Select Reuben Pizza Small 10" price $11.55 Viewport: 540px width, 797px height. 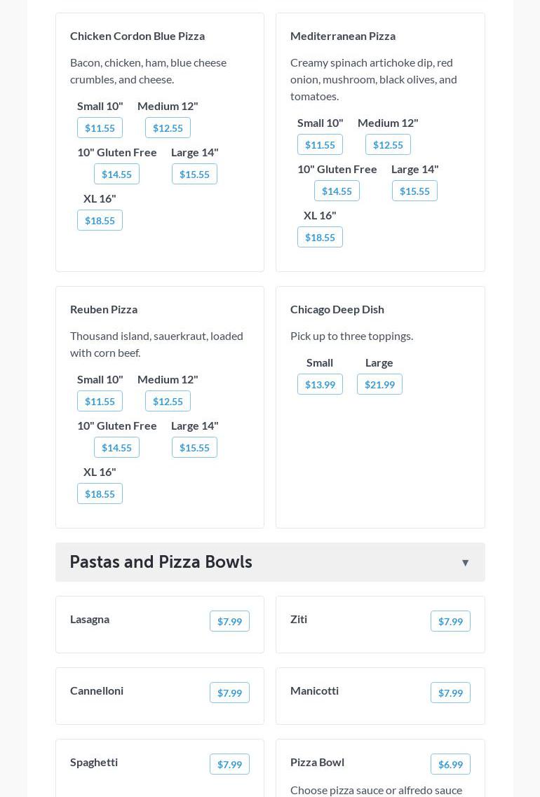coord(100,402)
